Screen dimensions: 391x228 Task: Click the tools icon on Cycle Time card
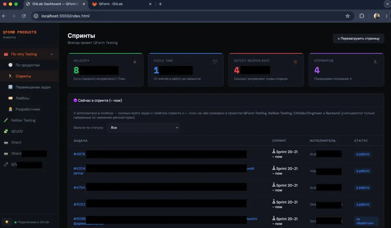pyautogui.click(x=215, y=62)
